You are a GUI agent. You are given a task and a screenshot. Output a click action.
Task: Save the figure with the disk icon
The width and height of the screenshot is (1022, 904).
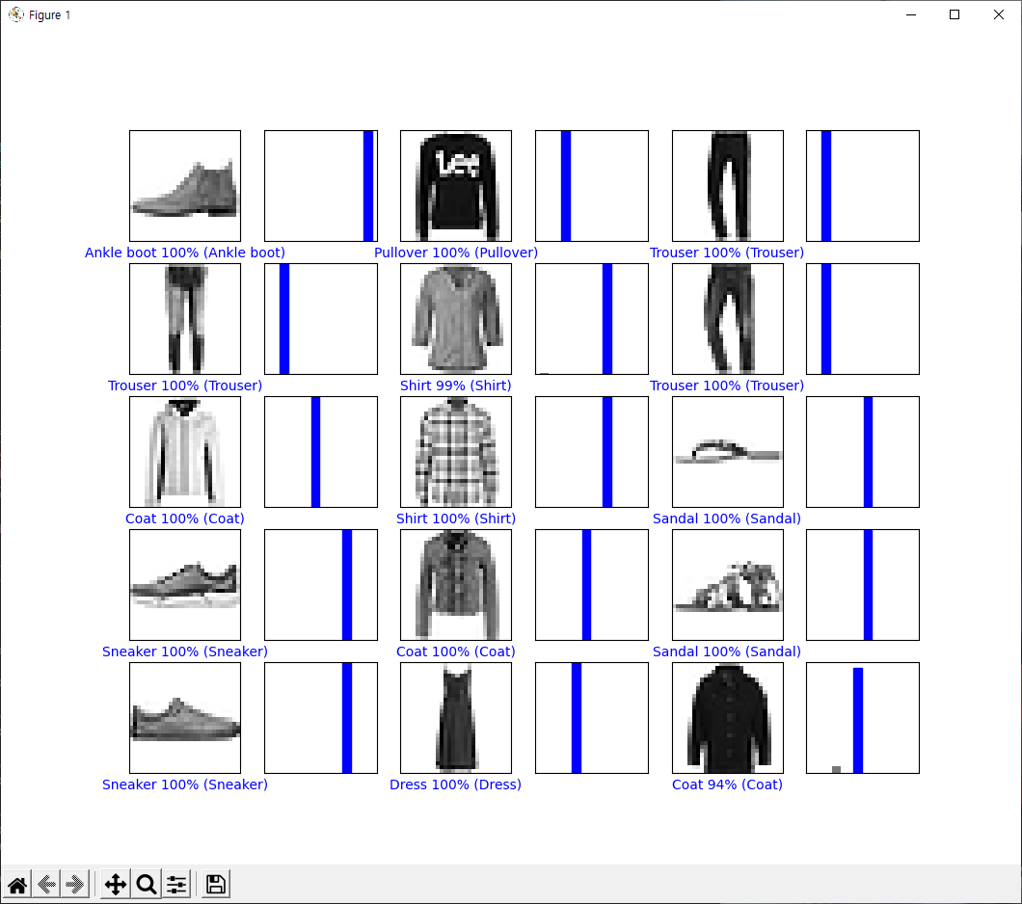[x=216, y=885]
